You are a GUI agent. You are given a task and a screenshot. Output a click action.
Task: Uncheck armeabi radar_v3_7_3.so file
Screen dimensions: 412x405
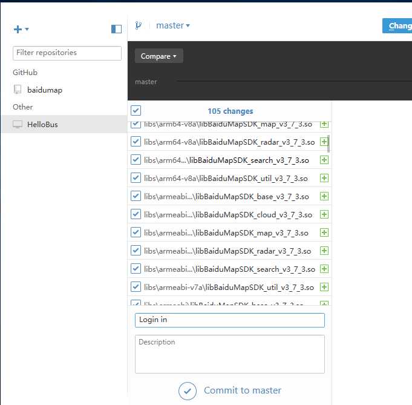(x=136, y=251)
